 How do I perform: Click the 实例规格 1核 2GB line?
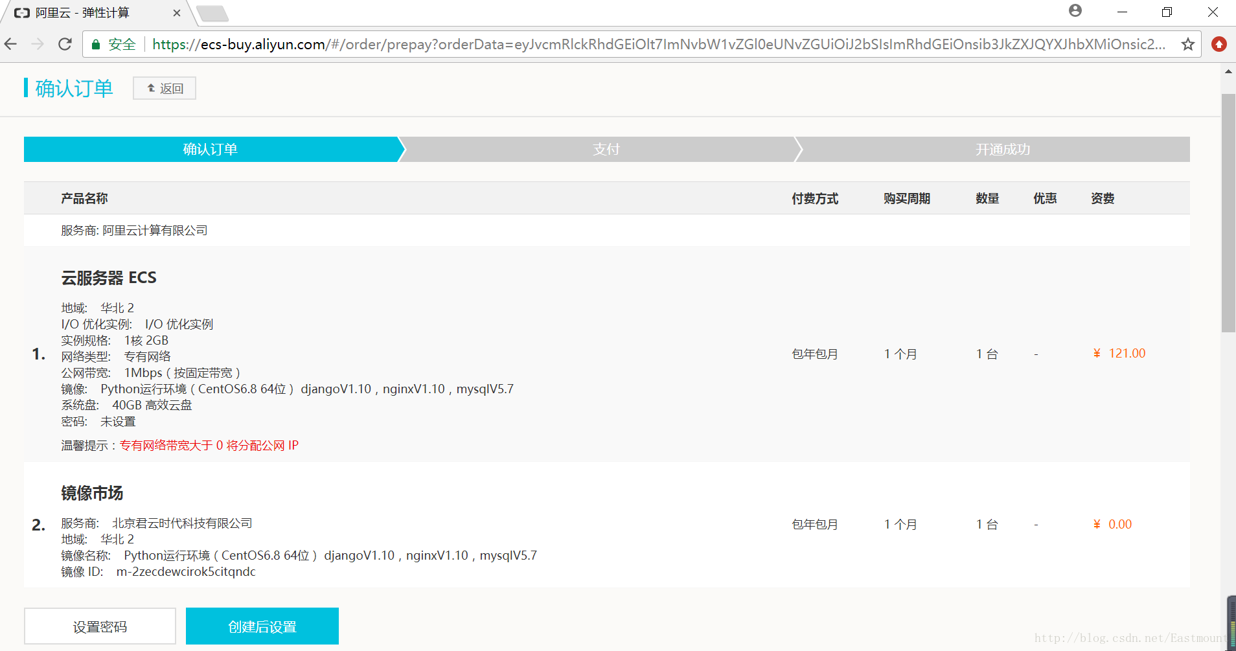point(115,340)
